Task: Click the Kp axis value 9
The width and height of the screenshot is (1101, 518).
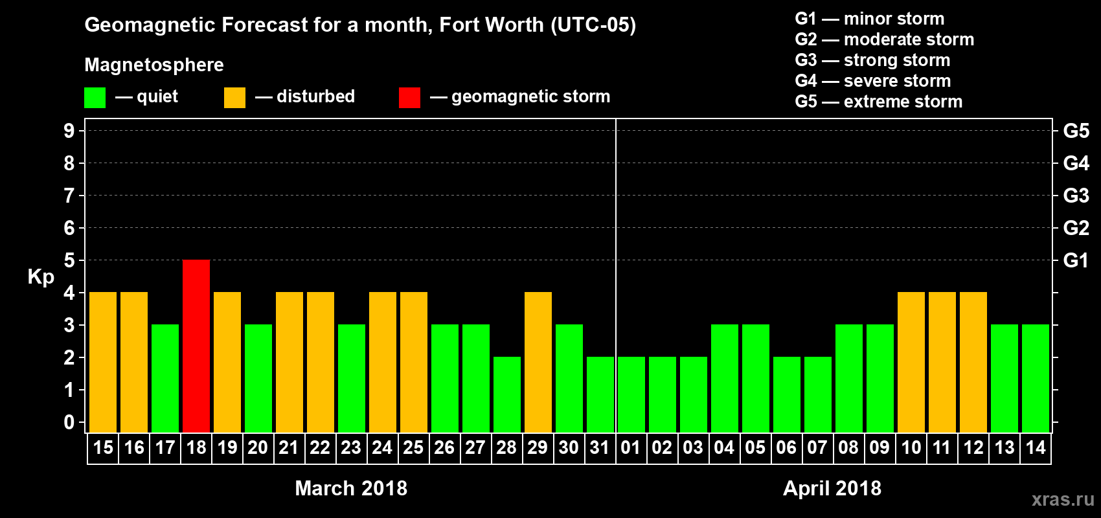Action: pos(69,131)
